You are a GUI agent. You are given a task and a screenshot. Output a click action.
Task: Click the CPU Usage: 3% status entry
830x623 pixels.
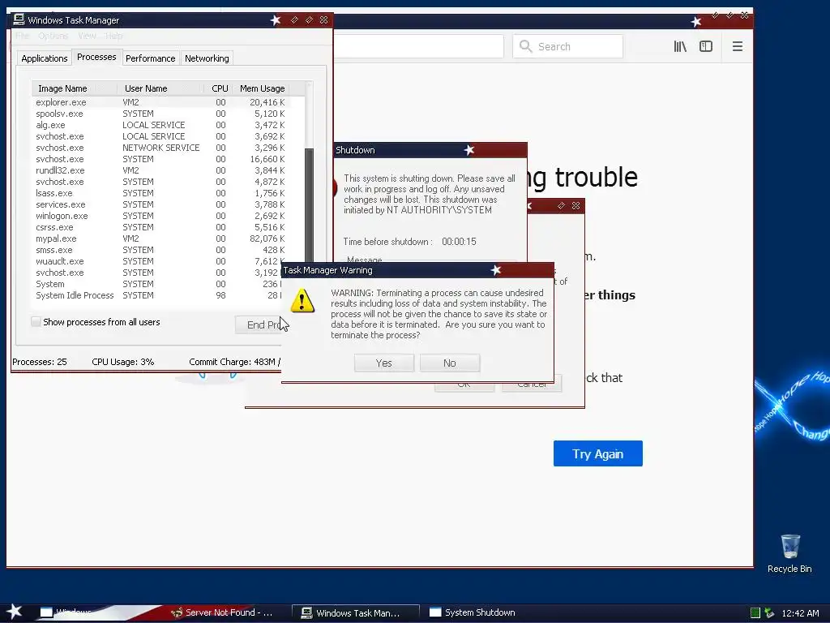[123, 362]
